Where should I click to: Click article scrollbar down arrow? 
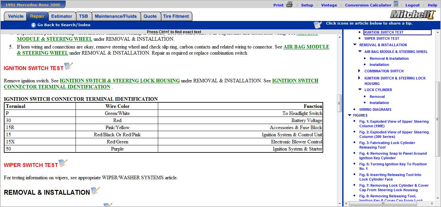[339, 204]
